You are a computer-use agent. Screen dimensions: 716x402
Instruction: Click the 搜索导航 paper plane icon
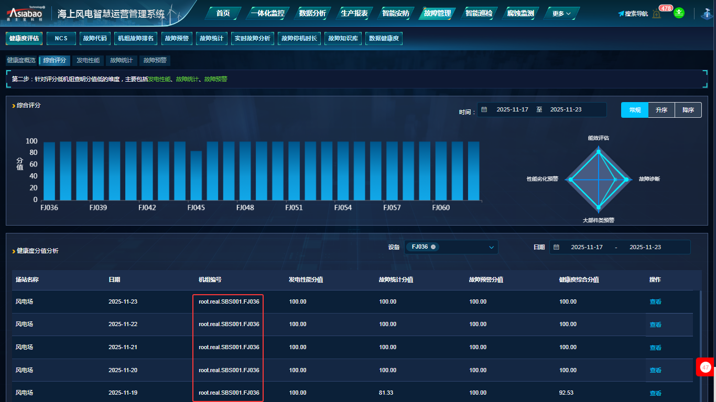[x=621, y=14]
